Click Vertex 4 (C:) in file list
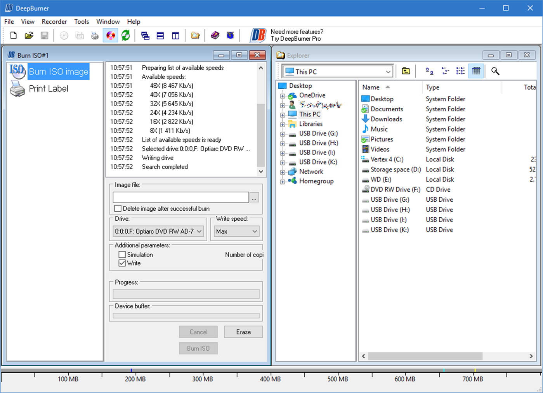 click(x=387, y=159)
